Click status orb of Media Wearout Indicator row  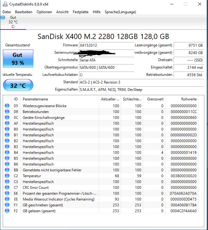[x=7, y=199]
